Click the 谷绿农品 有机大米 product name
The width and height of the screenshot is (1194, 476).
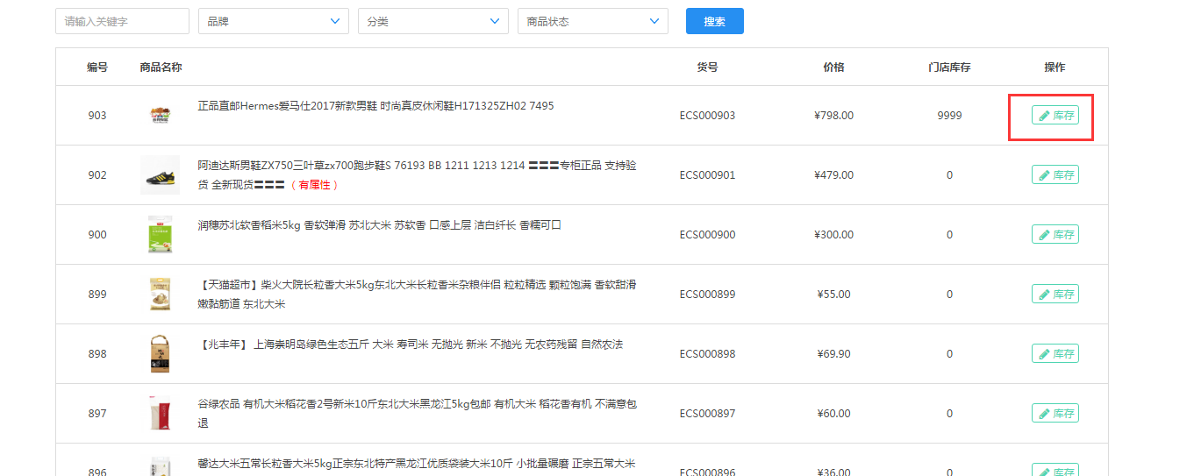(x=417, y=413)
